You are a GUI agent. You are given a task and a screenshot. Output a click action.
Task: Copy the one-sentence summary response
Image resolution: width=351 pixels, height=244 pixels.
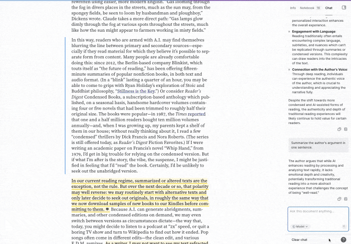point(339,199)
